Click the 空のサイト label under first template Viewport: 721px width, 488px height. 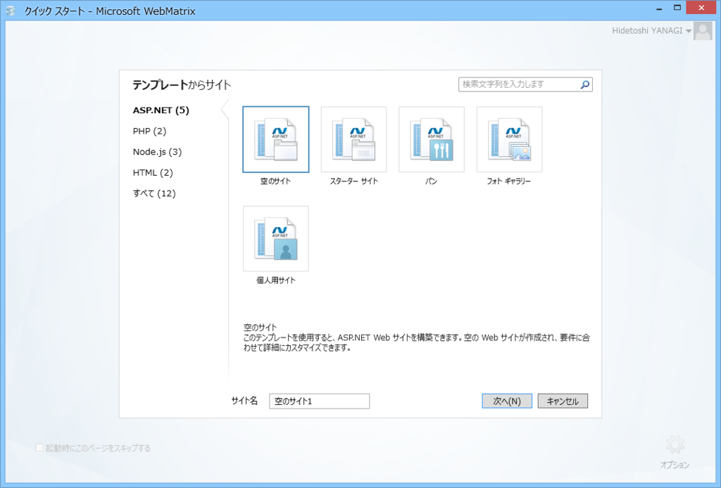(x=275, y=181)
